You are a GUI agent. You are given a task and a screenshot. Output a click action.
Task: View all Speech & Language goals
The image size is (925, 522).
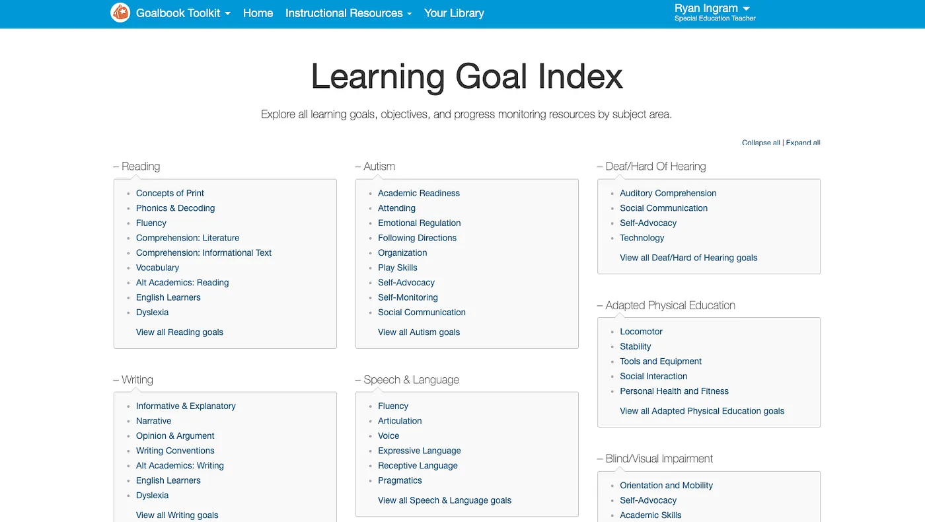(444, 500)
